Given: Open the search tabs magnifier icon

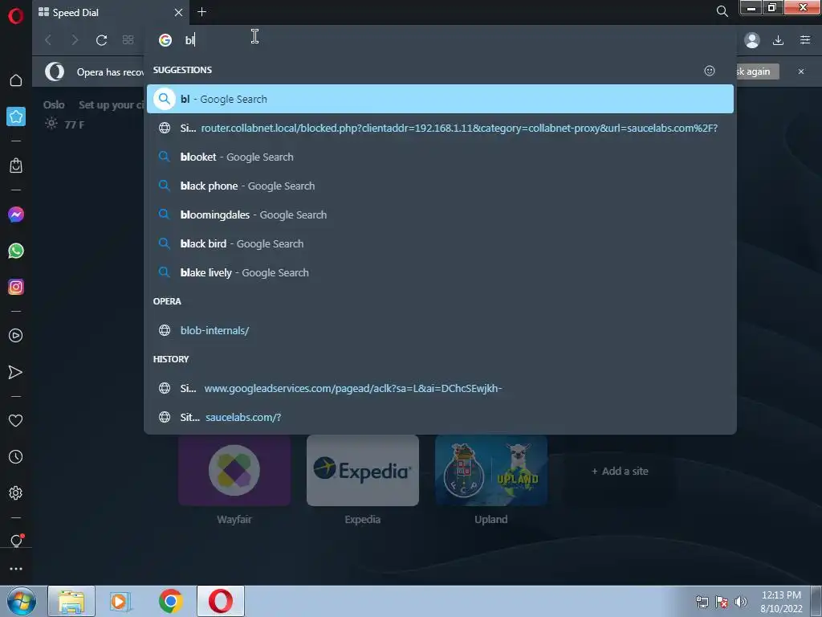Looking at the screenshot, I should coord(722,11).
